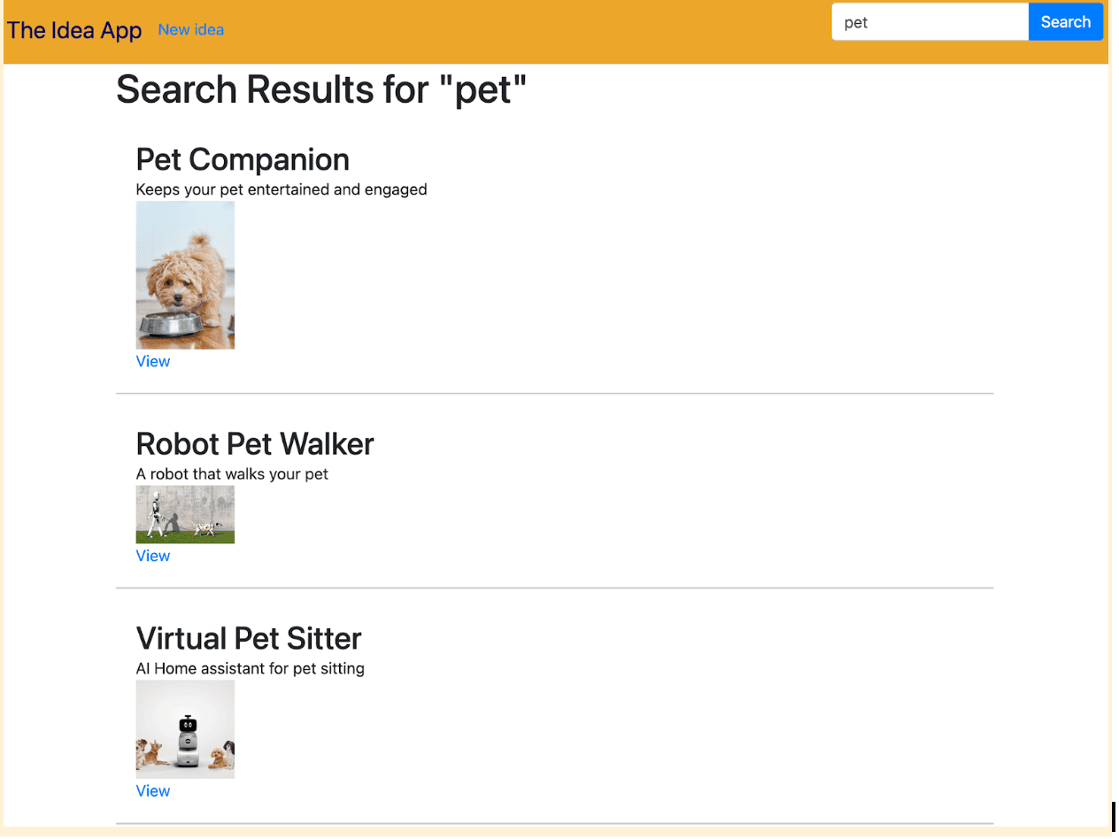Viewport: 1119px width, 839px height.
Task: Open View link under Virtual Pet Sitter
Action: (153, 792)
